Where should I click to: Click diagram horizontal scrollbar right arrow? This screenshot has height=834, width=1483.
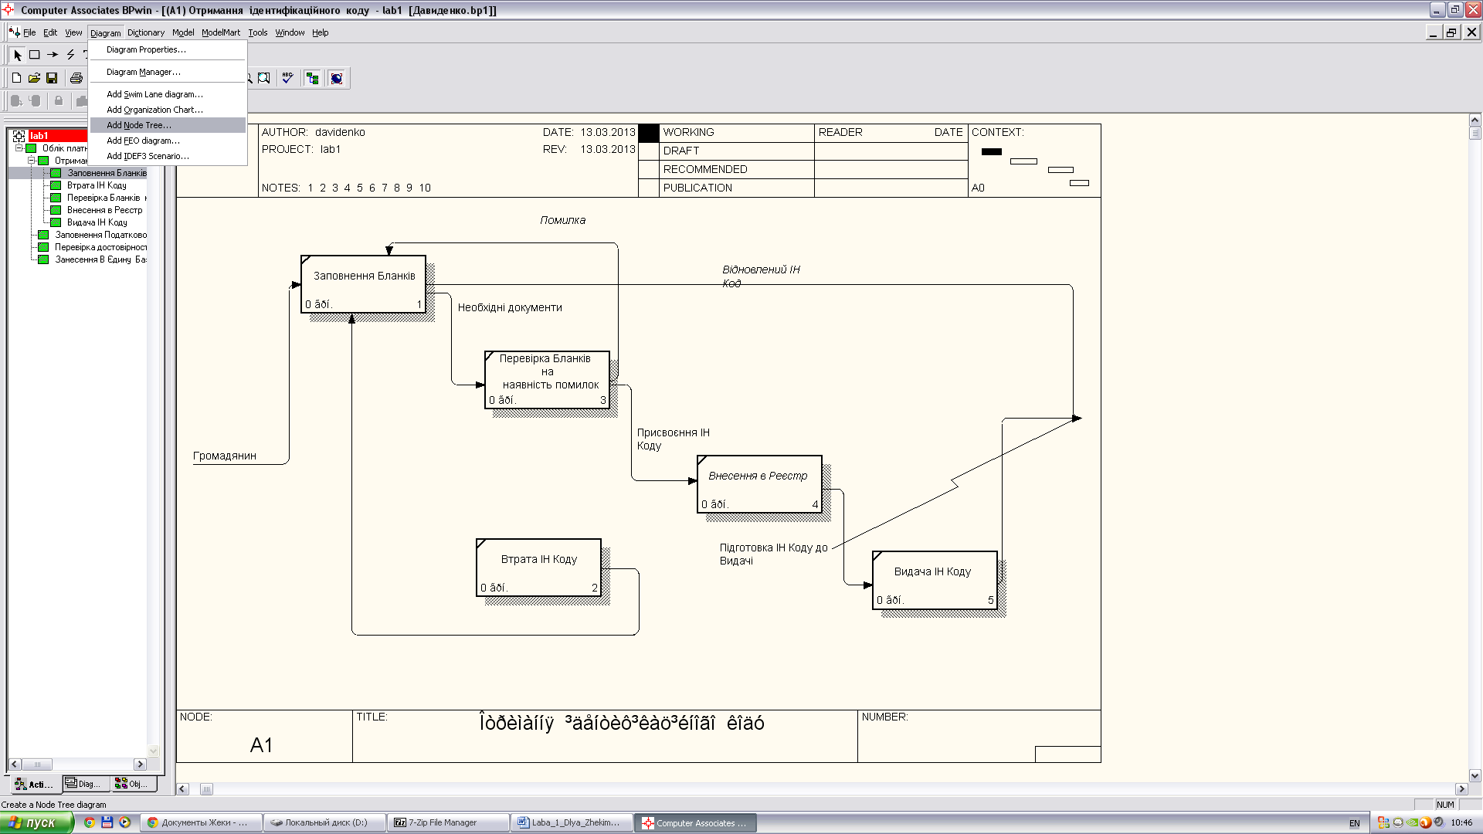(x=1461, y=789)
